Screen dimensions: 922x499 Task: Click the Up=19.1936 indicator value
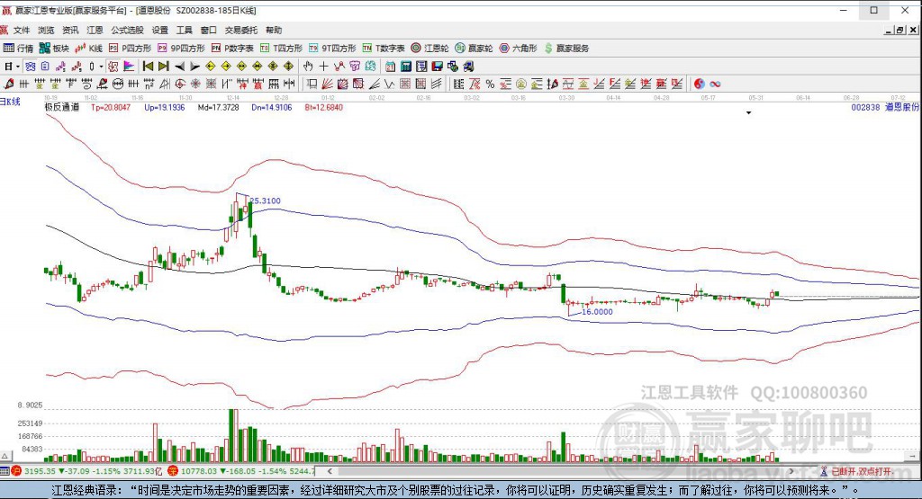(165, 107)
